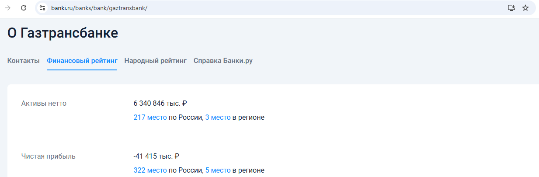Open the 322 место profit ranking link
539x177 pixels.
pyautogui.click(x=150, y=170)
